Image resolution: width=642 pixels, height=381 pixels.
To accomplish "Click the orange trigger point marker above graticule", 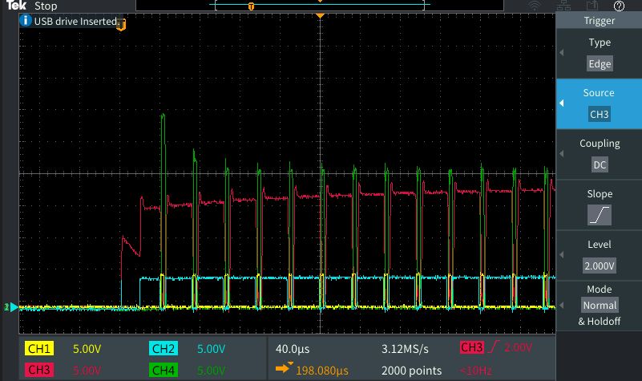I will [x=320, y=15].
